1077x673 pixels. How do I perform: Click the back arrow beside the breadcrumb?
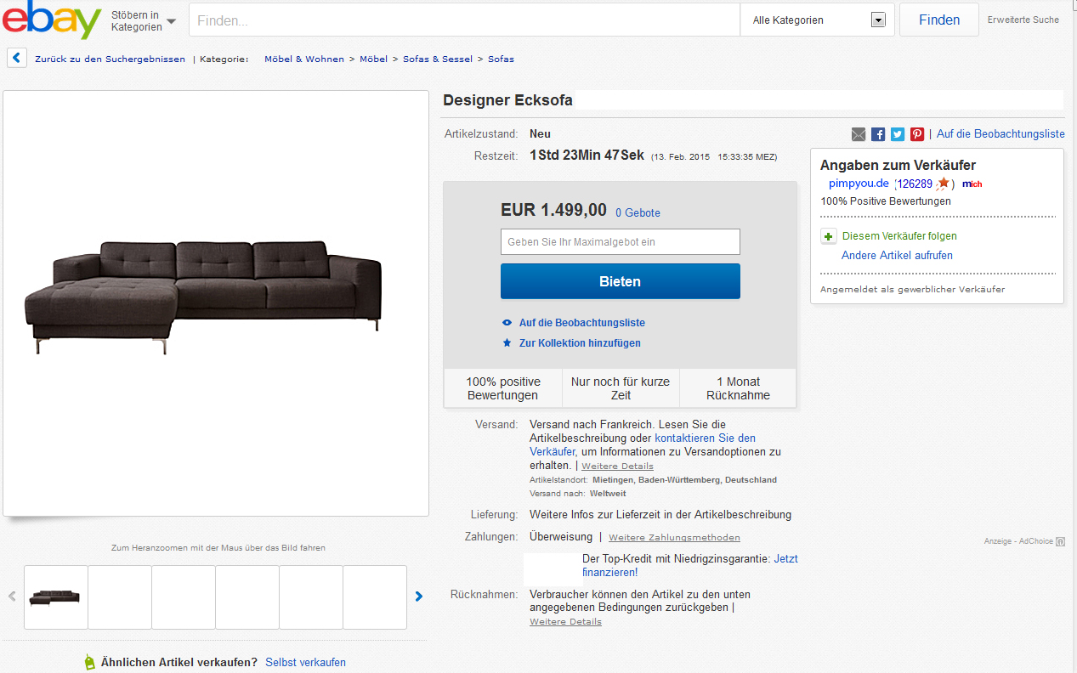(16, 57)
